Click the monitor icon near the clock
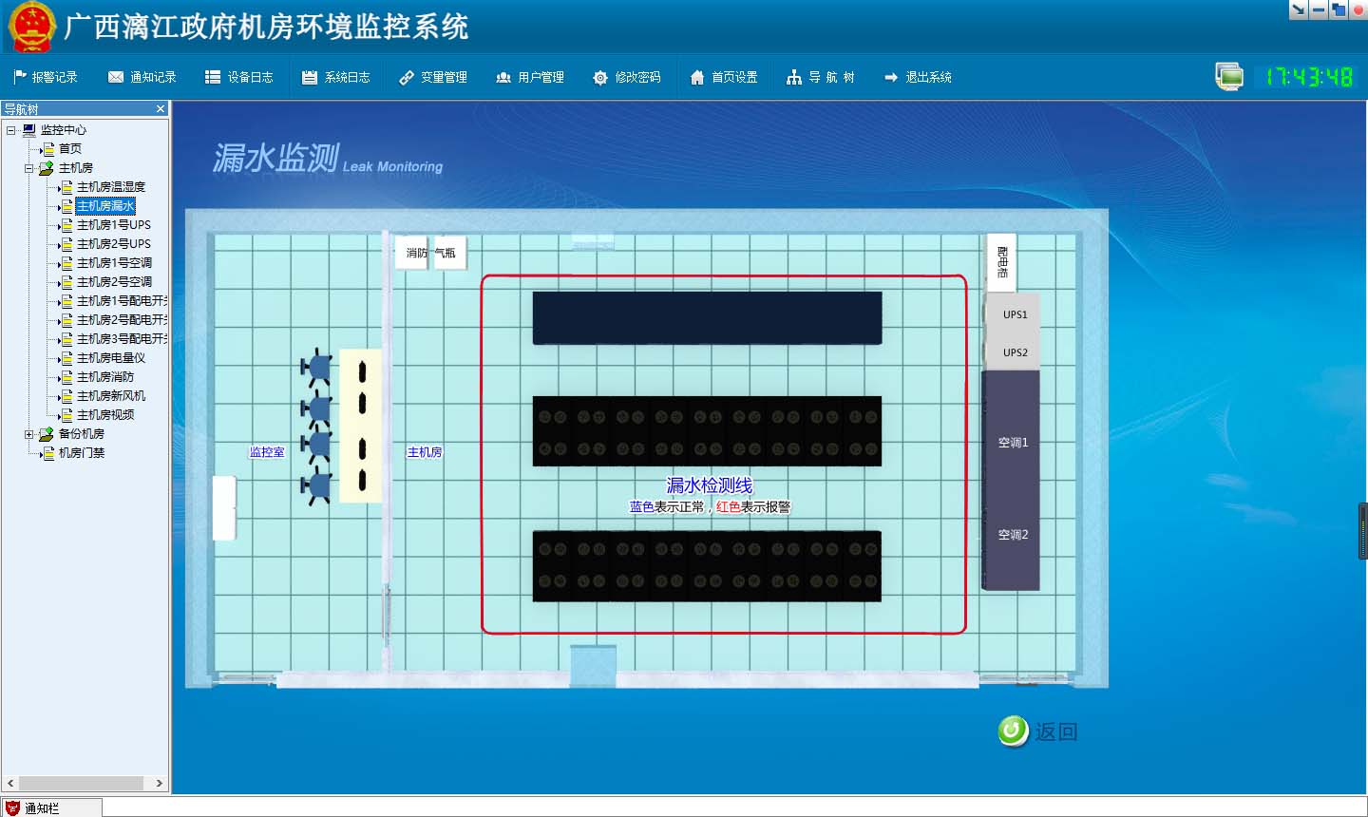This screenshot has width=1368, height=817. pyautogui.click(x=1229, y=76)
